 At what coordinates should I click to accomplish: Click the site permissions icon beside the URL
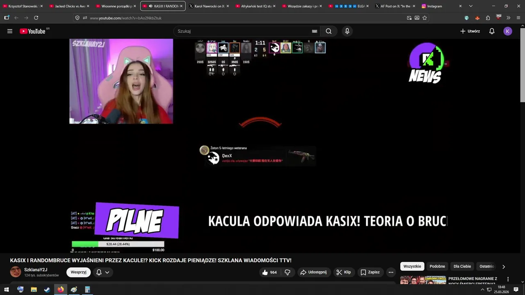coord(85,18)
